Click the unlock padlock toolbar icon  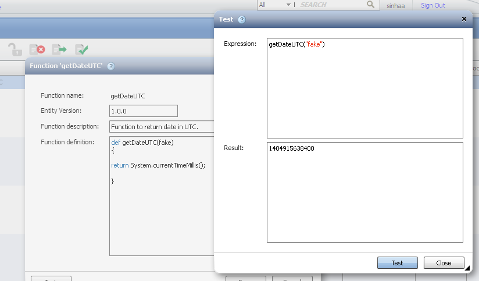pyautogui.click(x=15, y=50)
